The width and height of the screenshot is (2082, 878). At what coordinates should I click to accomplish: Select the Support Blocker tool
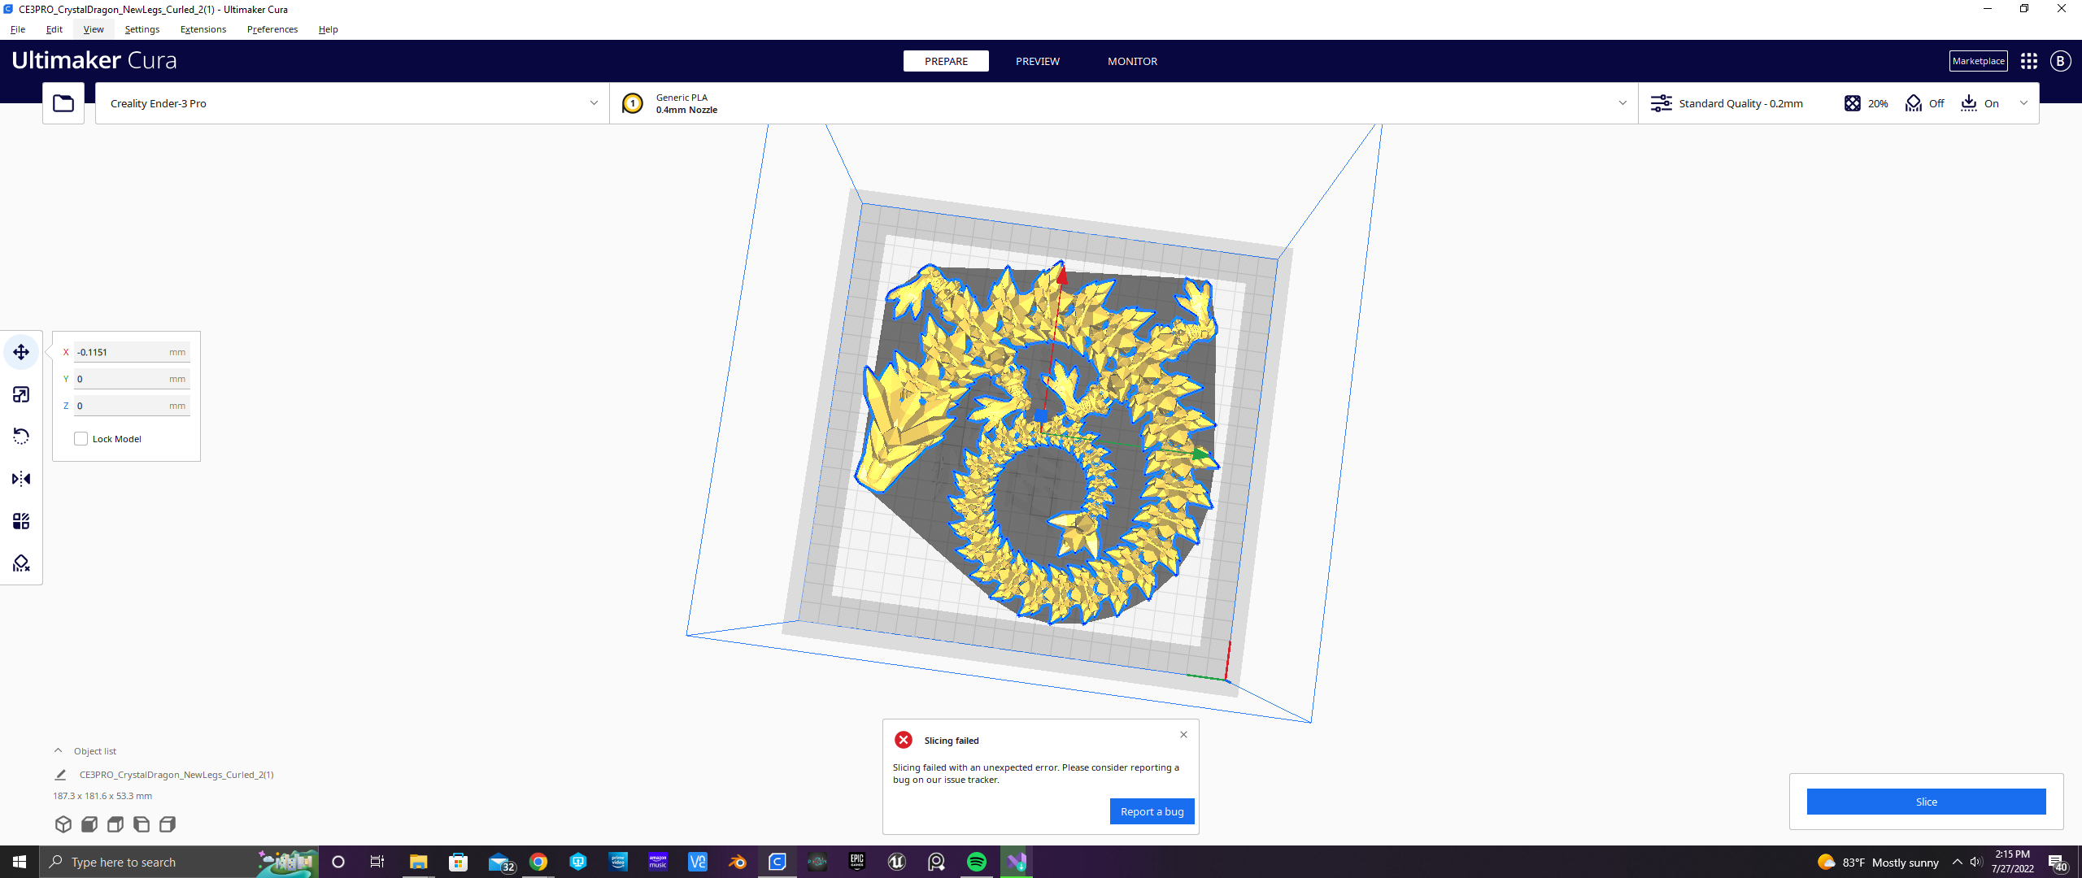click(x=20, y=563)
